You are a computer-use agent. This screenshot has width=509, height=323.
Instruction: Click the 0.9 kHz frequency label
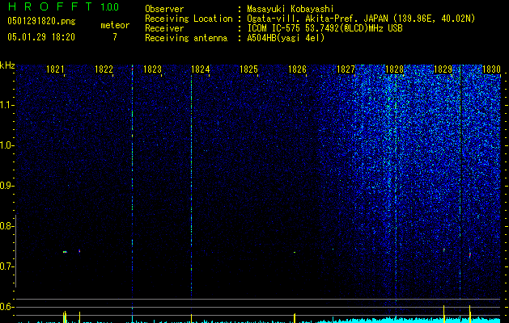[x=6, y=186]
